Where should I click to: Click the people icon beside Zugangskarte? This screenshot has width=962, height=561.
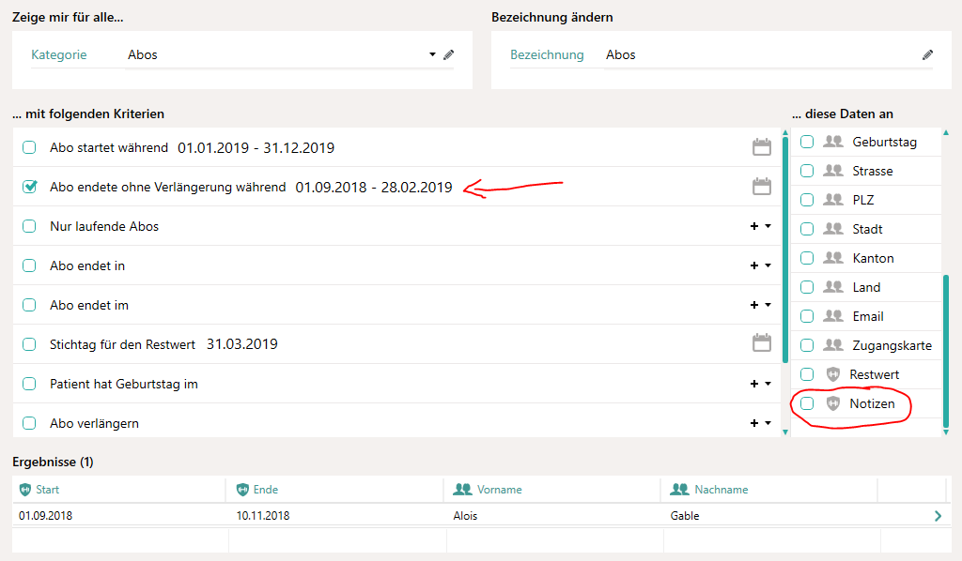pos(832,345)
